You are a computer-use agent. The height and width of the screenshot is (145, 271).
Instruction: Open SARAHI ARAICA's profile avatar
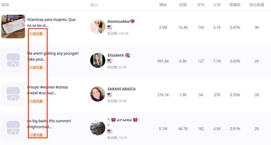click(x=98, y=94)
